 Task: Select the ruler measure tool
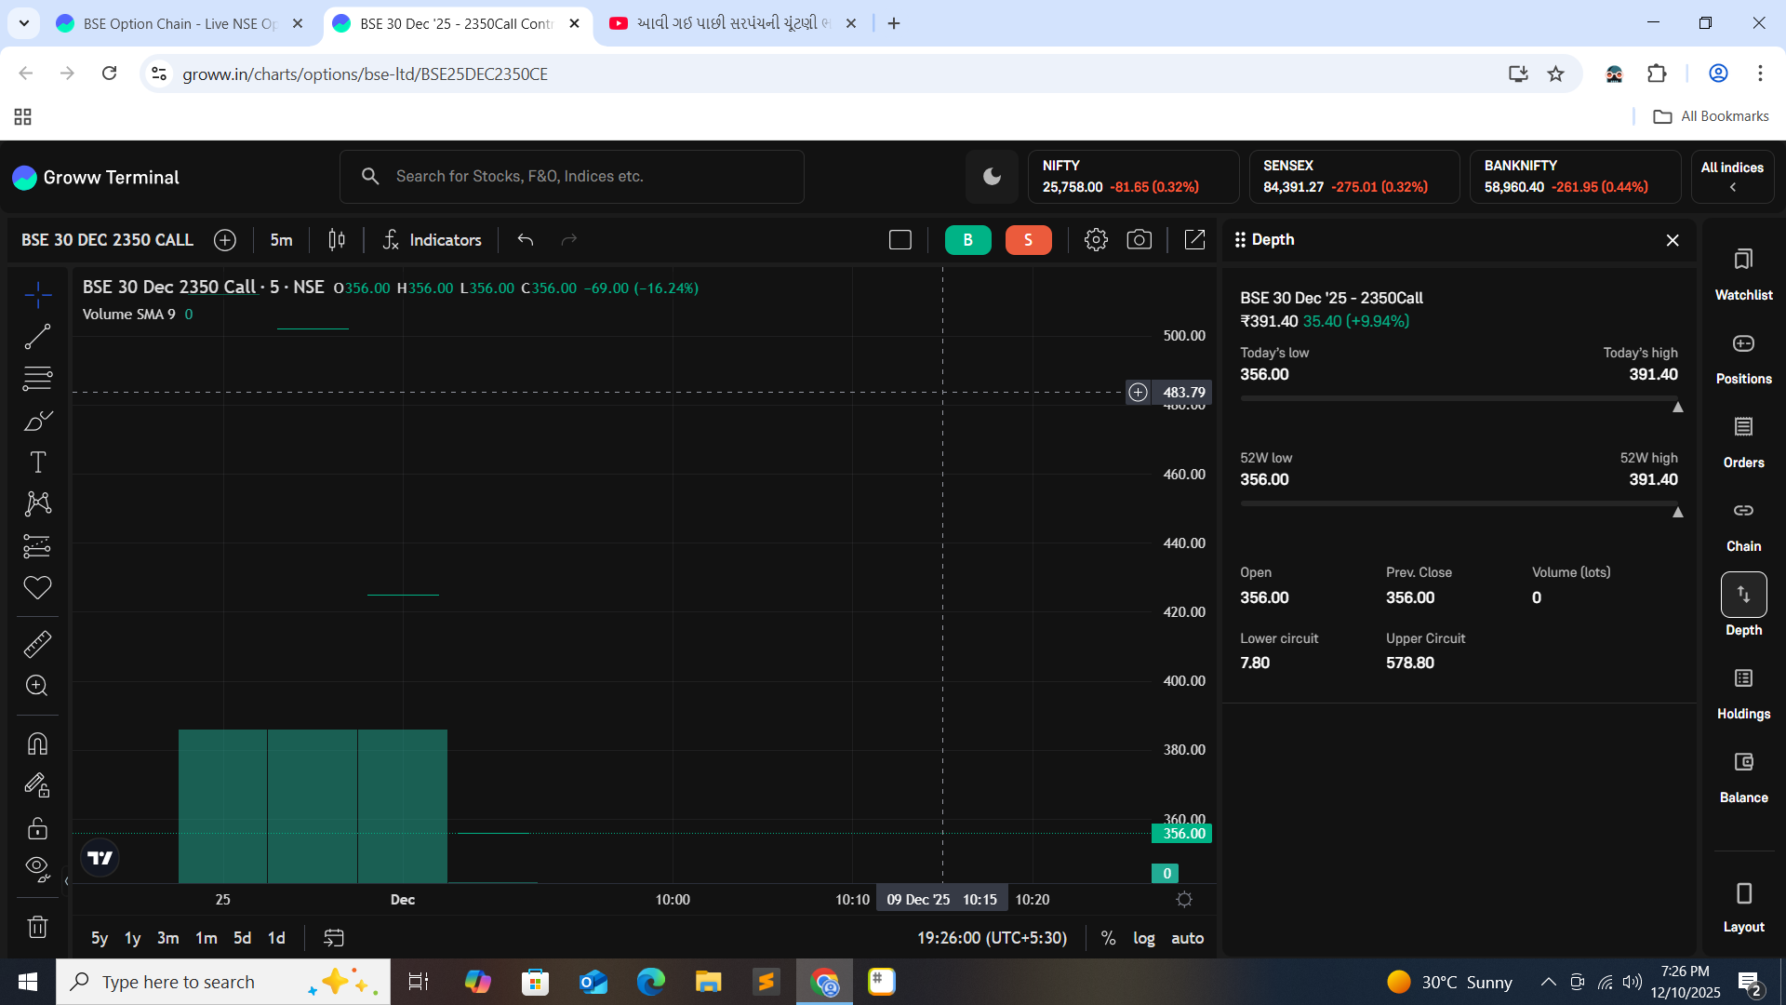37,644
